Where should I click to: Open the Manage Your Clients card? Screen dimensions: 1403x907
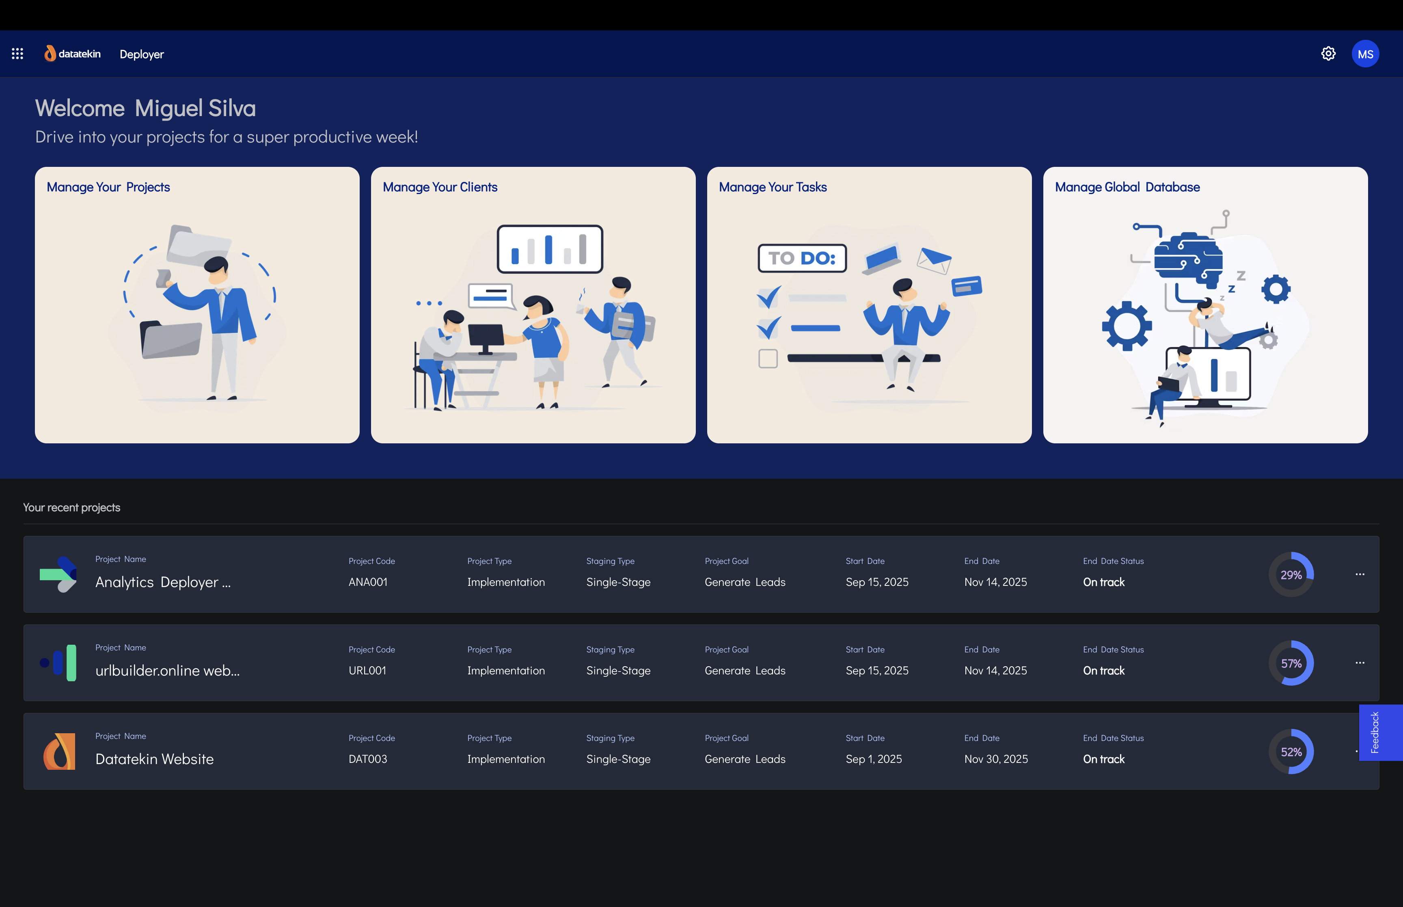point(533,304)
